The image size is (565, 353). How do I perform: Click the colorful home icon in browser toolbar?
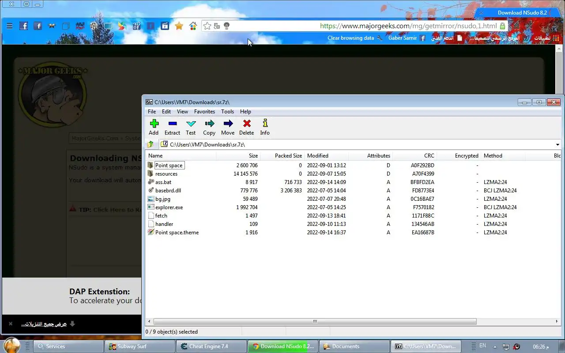point(193,26)
